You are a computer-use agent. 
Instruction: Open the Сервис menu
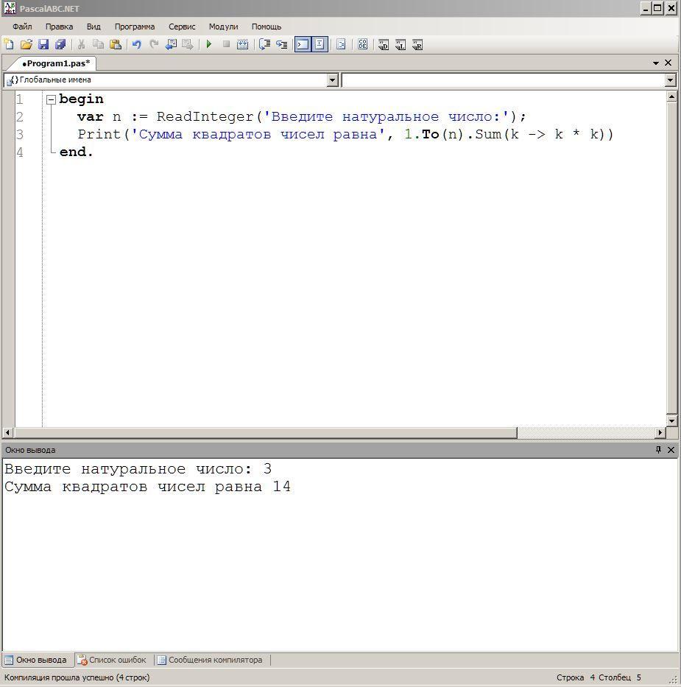[182, 27]
